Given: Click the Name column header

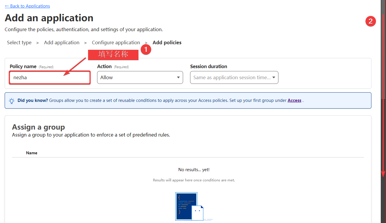Looking at the screenshot, I should (x=32, y=153).
